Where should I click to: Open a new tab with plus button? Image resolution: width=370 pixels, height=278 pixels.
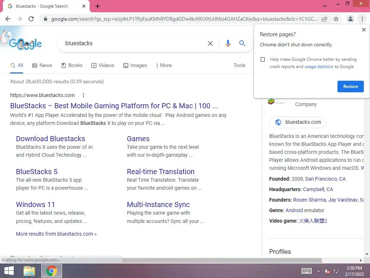(x=98, y=6)
